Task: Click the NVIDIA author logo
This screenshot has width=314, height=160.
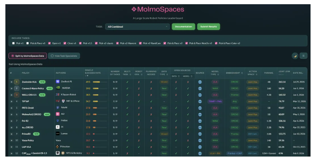Action: tap(58, 88)
